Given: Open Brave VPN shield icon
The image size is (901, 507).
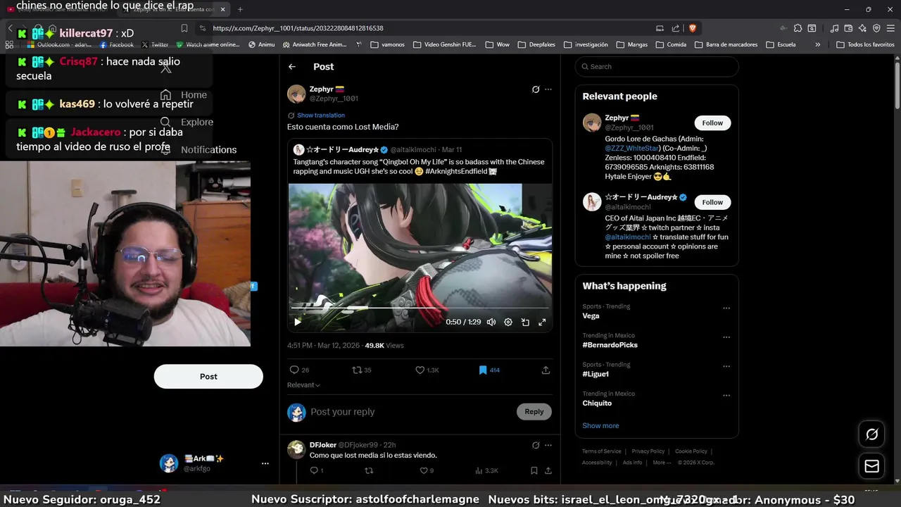Looking at the screenshot, I should click(x=876, y=28).
